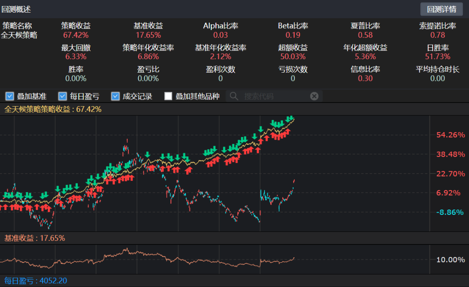Click the 搜索代码 search input field
The width and height of the screenshot is (469, 287).
click(274, 96)
